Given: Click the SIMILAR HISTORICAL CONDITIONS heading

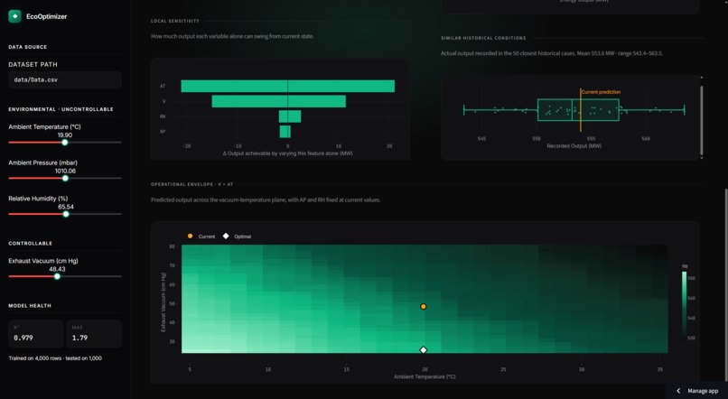Looking at the screenshot, I should [x=483, y=38].
